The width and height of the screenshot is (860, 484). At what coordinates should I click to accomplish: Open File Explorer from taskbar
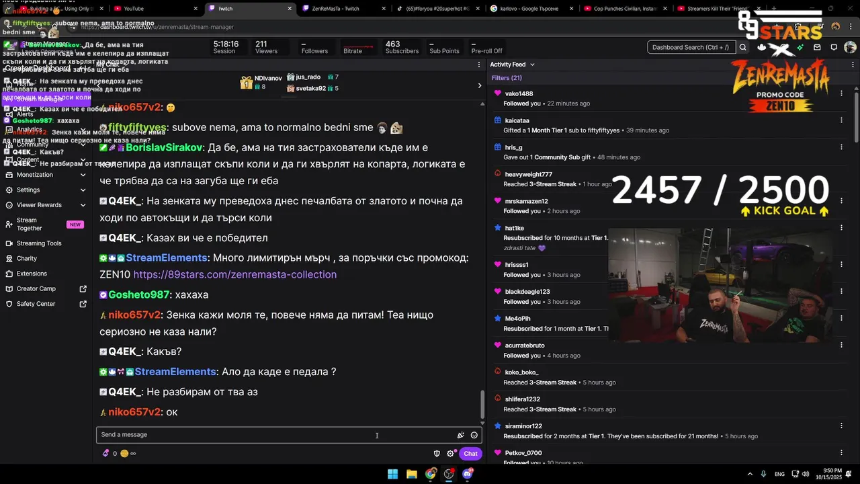click(x=412, y=474)
